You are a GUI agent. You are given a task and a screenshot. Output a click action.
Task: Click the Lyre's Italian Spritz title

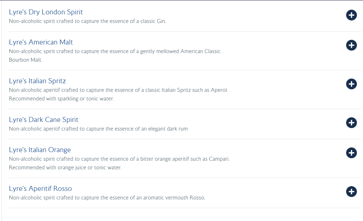(37, 81)
